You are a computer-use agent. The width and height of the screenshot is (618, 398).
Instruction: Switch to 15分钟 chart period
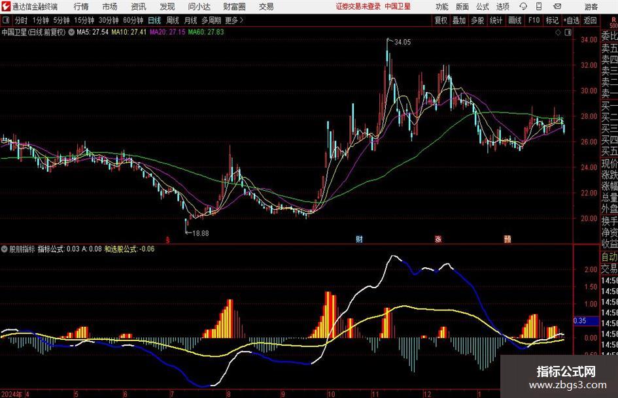click(84, 20)
